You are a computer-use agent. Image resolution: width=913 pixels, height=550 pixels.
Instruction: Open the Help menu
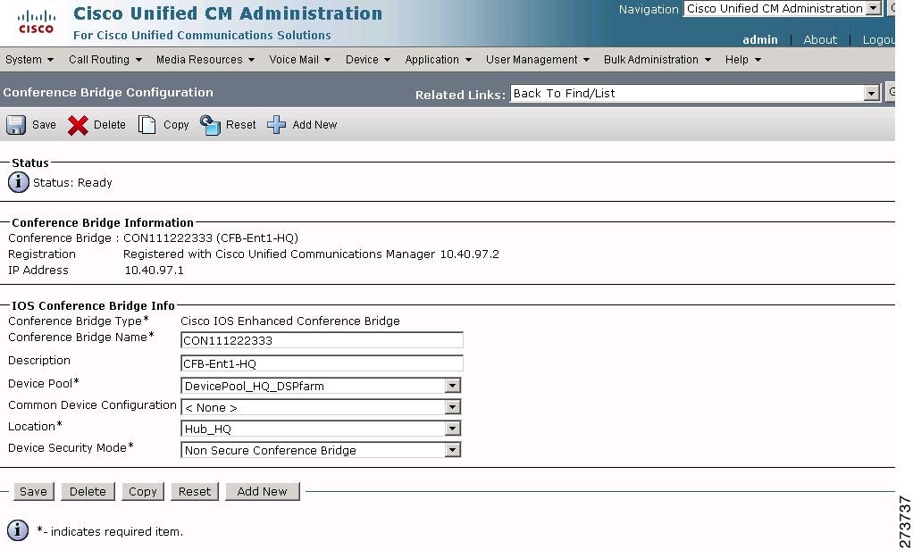click(743, 59)
